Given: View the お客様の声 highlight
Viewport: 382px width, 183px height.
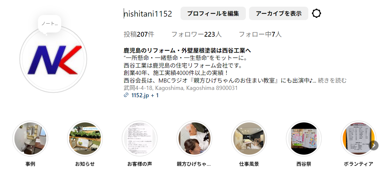Looking at the screenshot, I should click(140, 139).
